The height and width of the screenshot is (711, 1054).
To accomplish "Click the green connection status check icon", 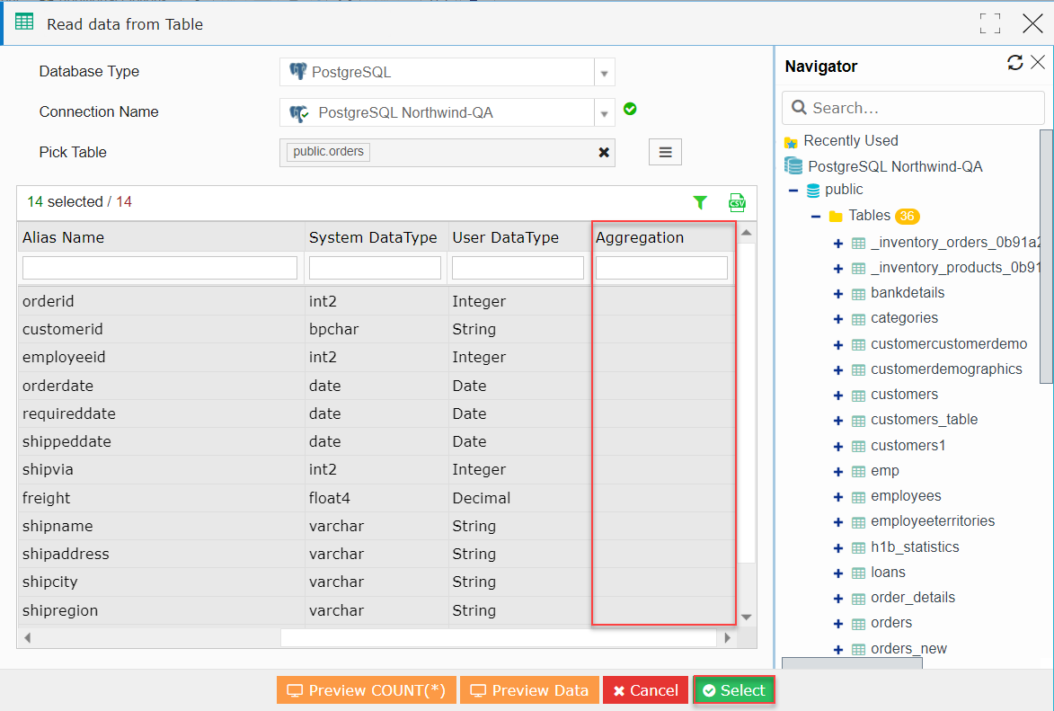I will pos(630,109).
